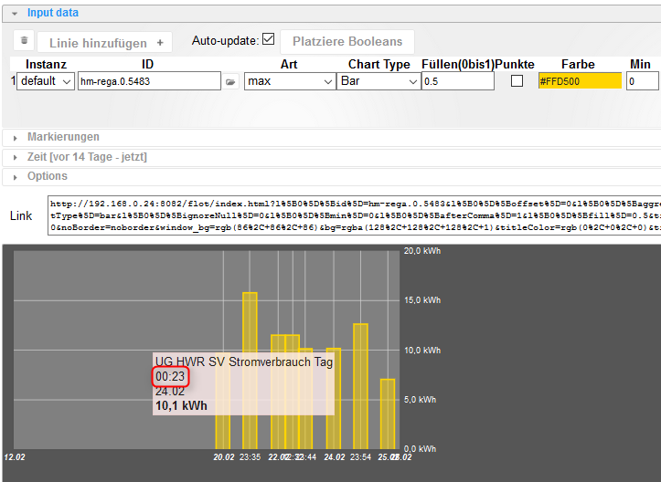Click the 23:35 time label on x-axis
Image resolution: width=661 pixels, height=482 pixels.
[x=250, y=457]
